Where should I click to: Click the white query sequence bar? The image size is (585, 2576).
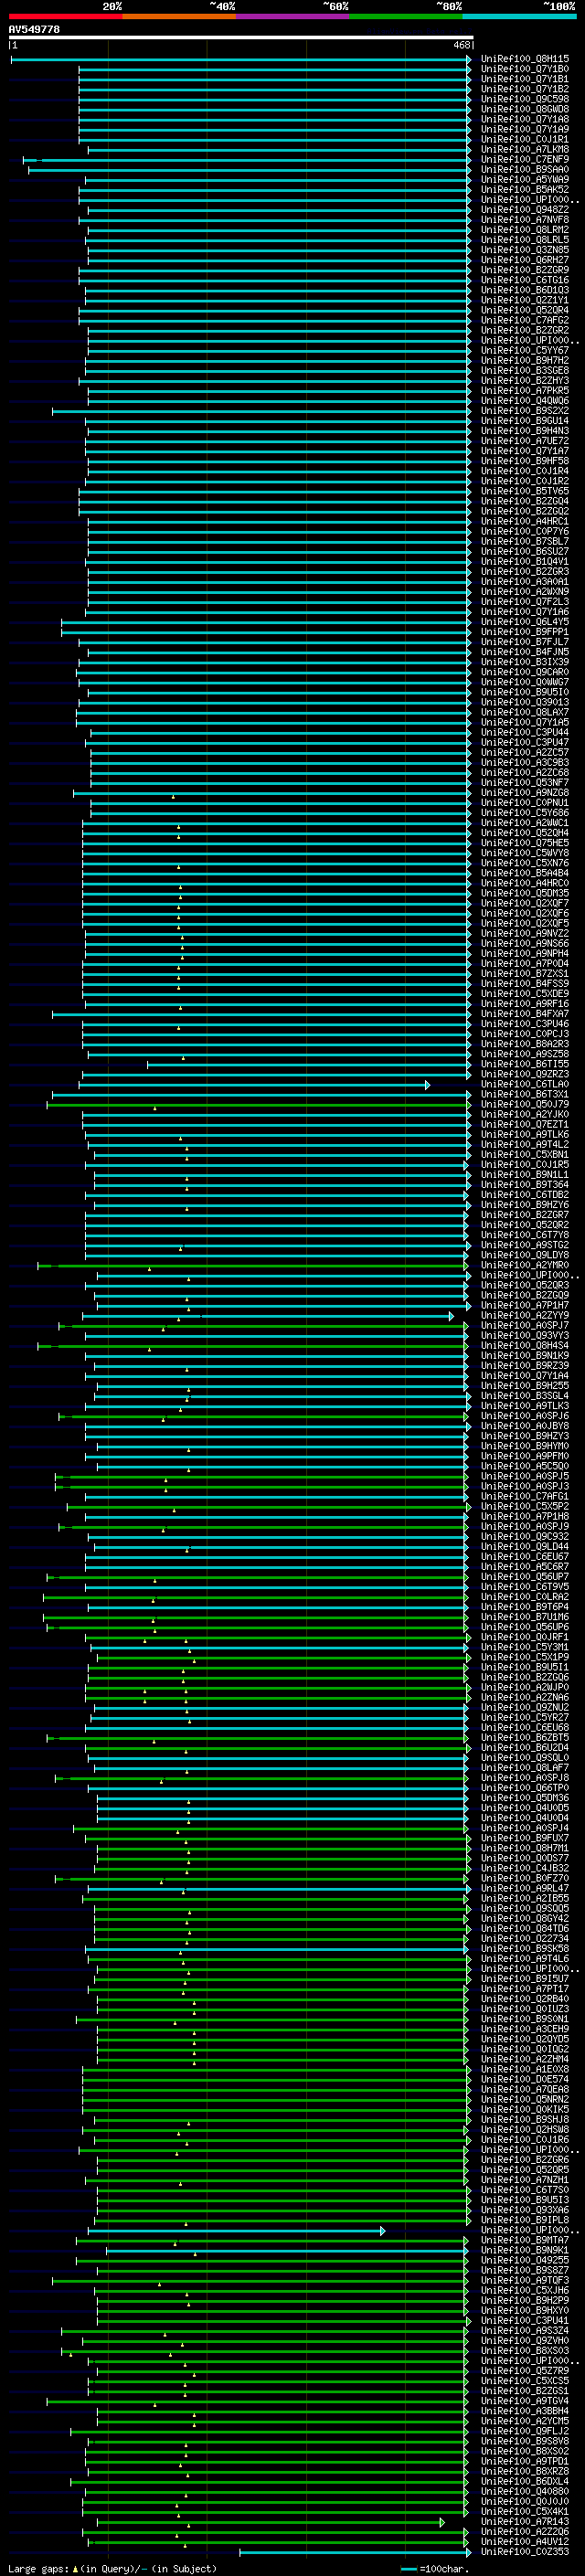click(241, 38)
